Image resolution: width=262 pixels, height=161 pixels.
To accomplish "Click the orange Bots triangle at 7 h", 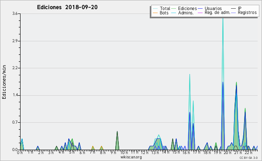I will click(93, 148).
